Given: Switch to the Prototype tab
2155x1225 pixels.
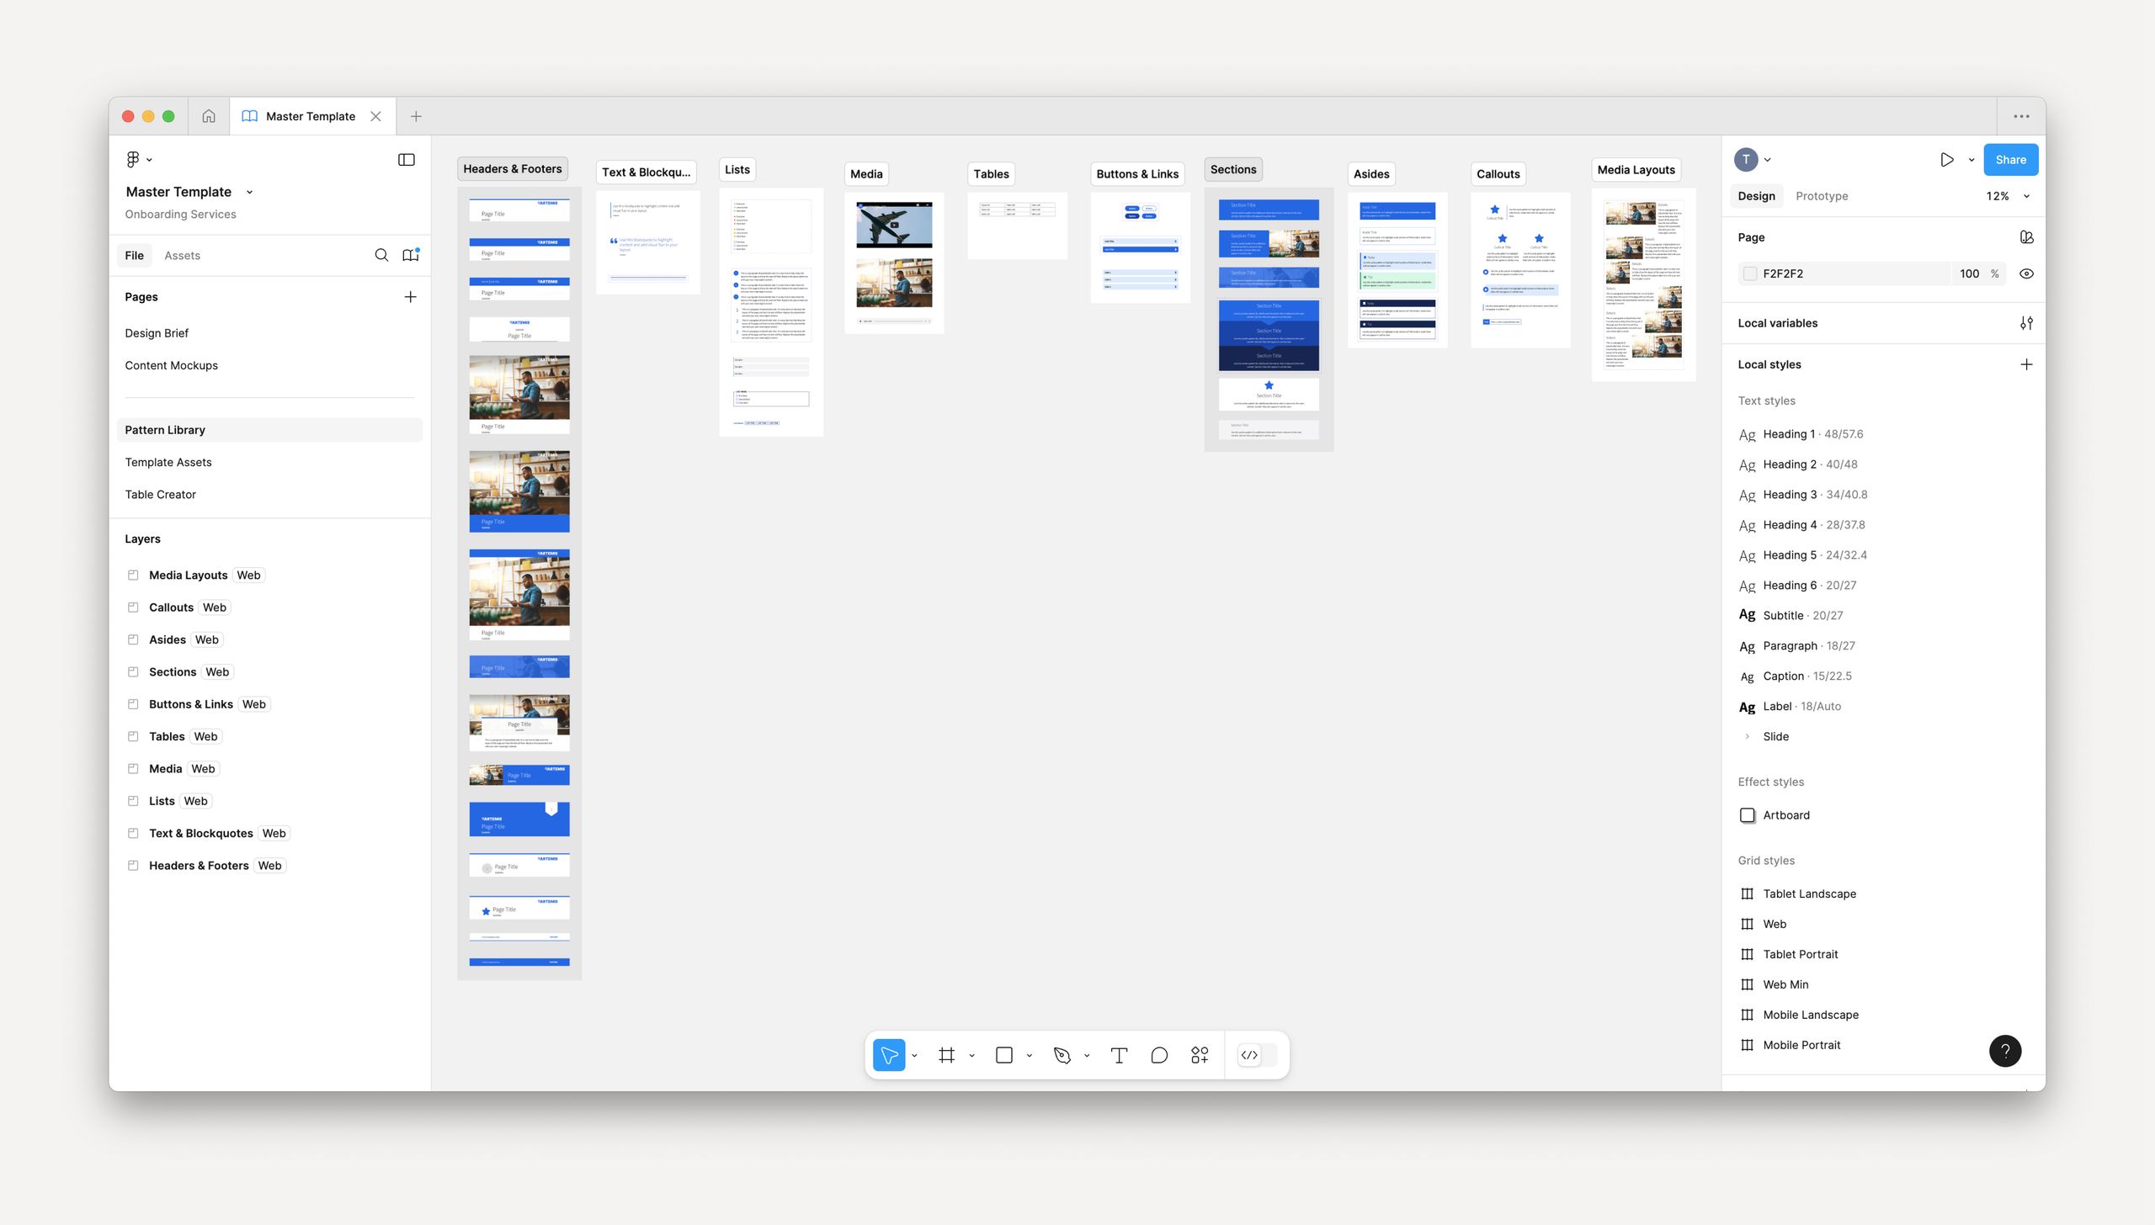Looking at the screenshot, I should (x=1821, y=196).
